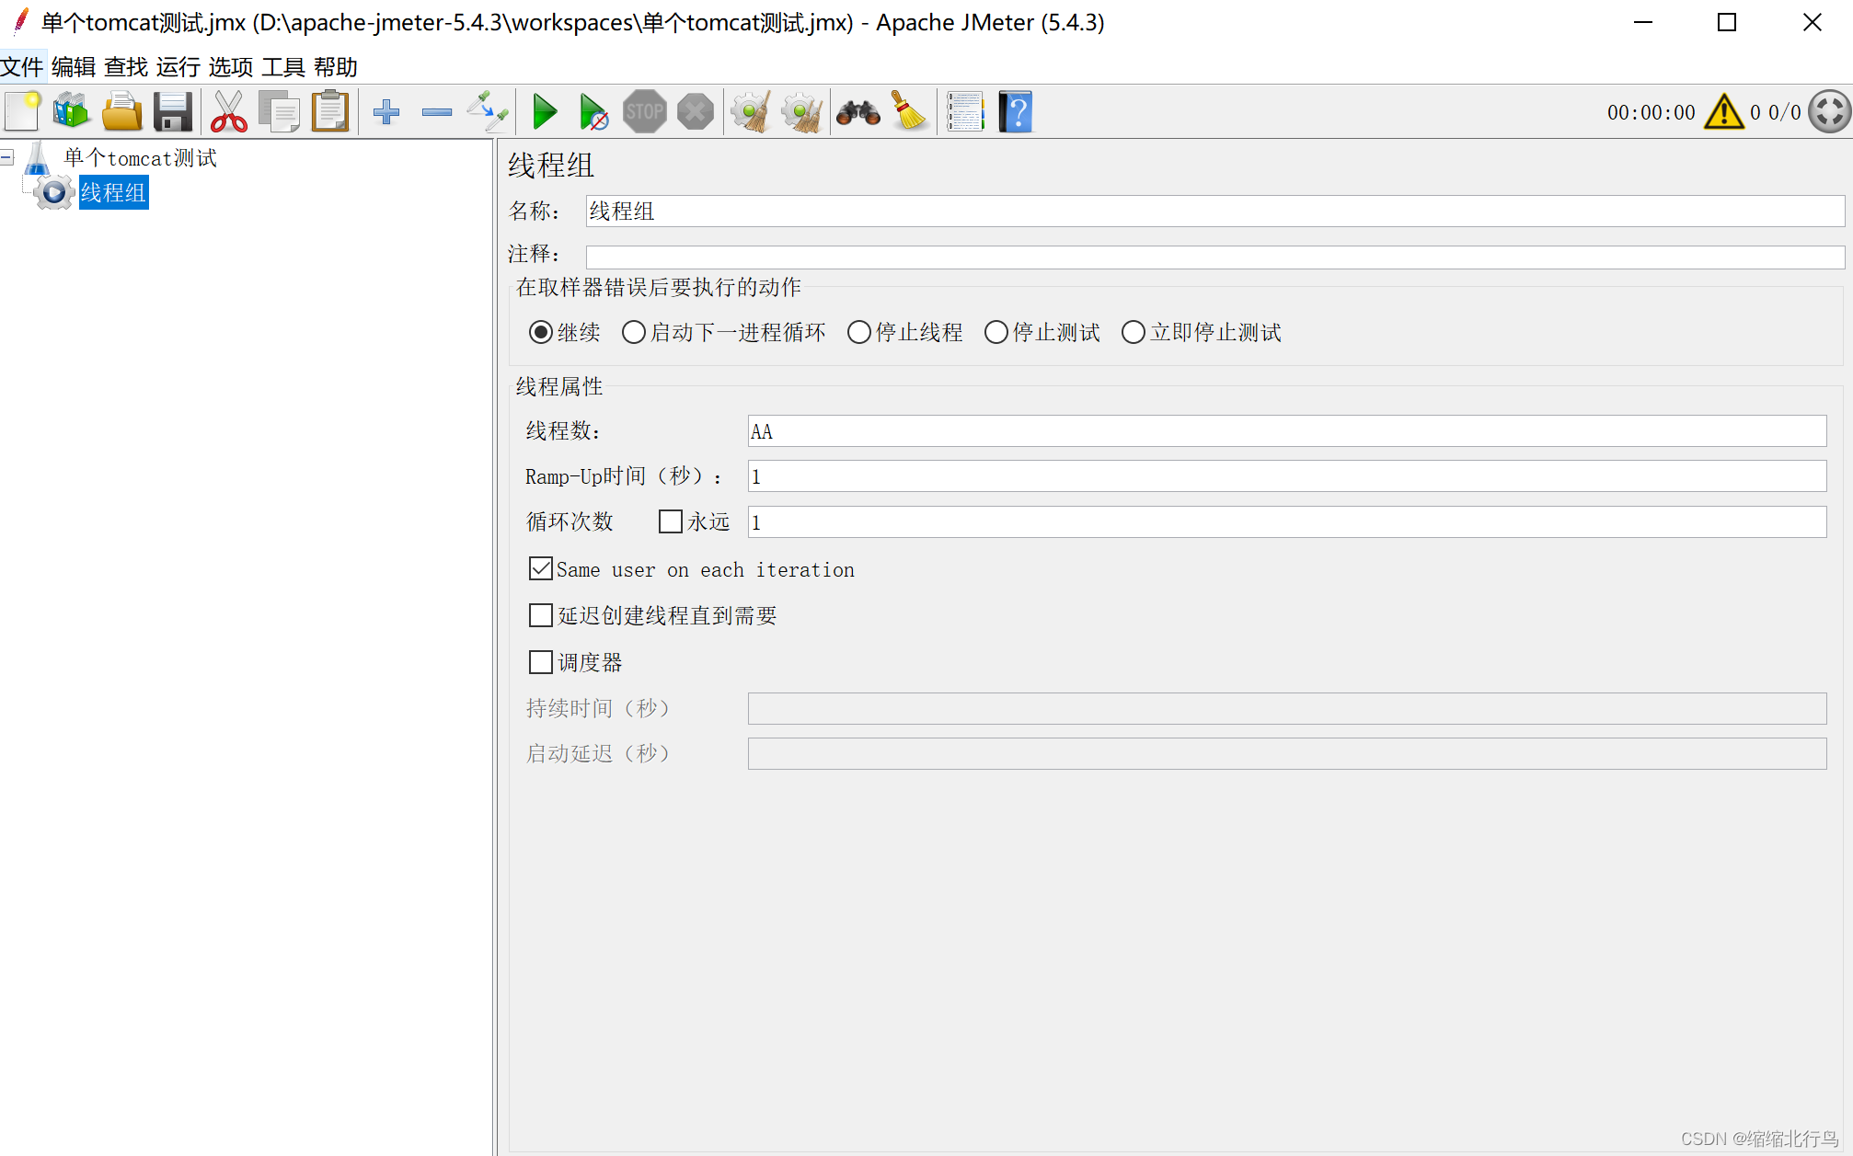Viewport: 1853px width, 1156px height.
Task: Select the 停止线程 radio button
Action: coord(858,332)
